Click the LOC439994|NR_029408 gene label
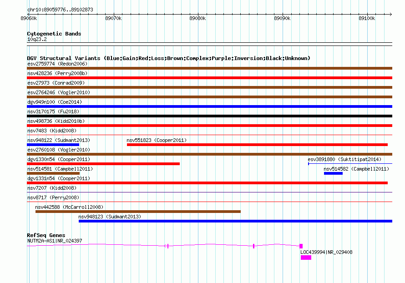 tap(326, 252)
